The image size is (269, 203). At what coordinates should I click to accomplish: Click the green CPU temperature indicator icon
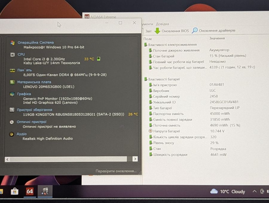tap(98, 59)
